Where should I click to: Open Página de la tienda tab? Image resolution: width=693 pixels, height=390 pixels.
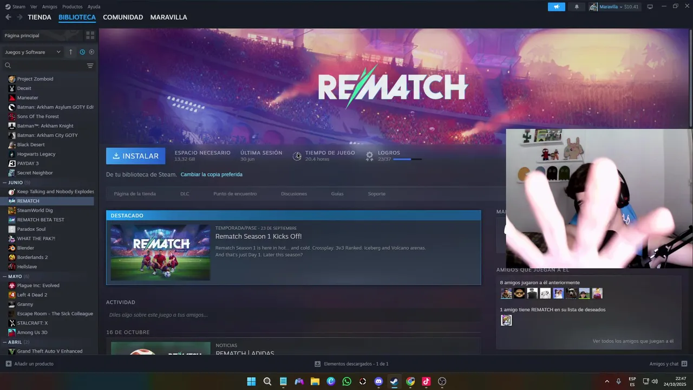tap(135, 194)
